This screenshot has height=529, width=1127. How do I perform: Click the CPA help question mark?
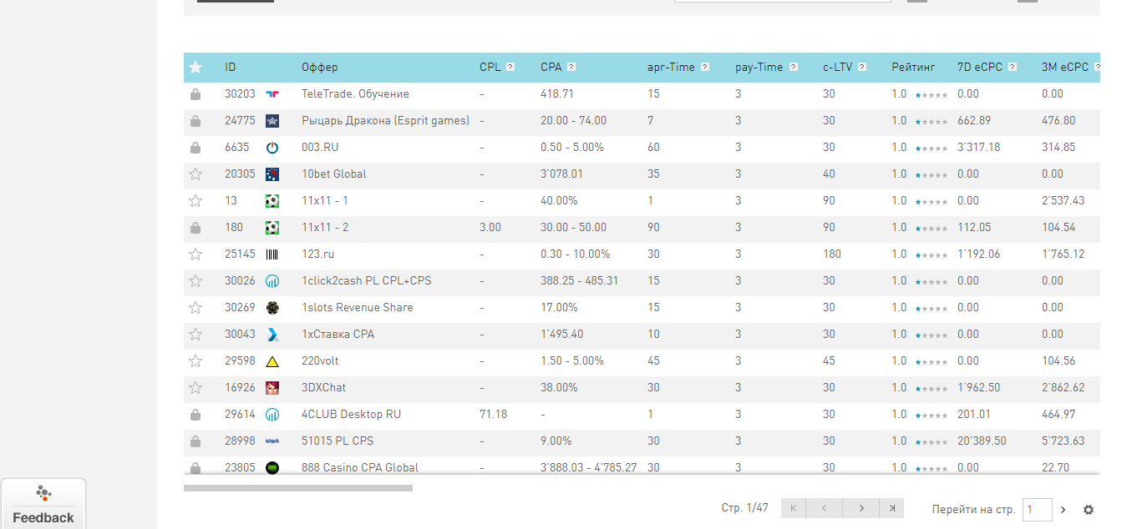(x=571, y=68)
